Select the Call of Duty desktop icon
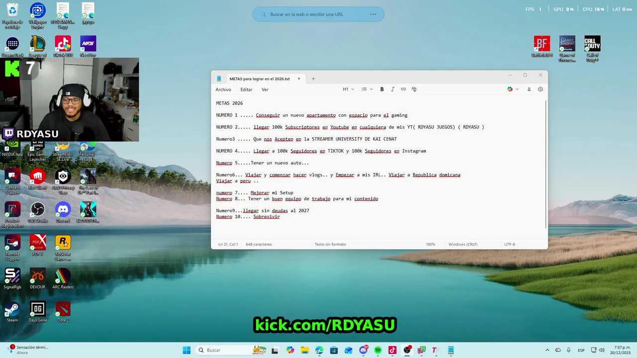This screenshot has height=358, width=637. (x=592, y=49)
